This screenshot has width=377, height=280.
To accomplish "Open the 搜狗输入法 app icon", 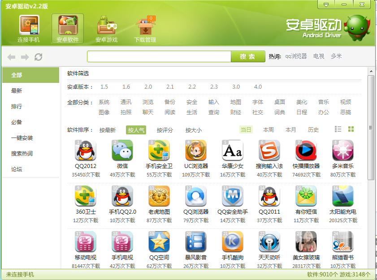I will click(x=269, y=151).
